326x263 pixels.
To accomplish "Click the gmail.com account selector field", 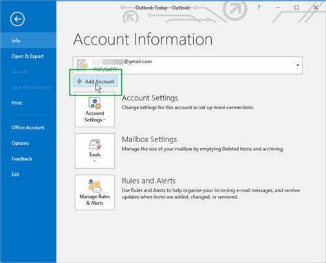I will (188, 65).
